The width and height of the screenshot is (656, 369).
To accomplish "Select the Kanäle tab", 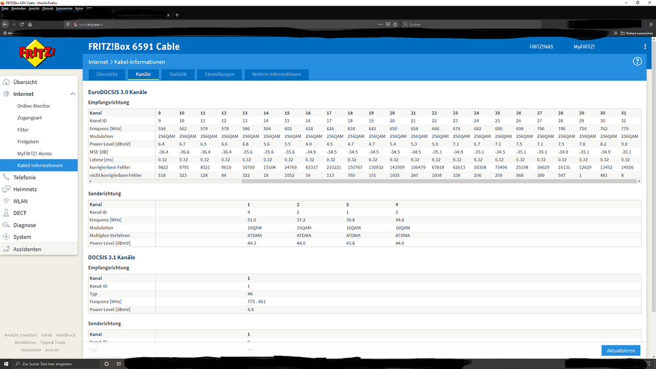I will (143, 74).
